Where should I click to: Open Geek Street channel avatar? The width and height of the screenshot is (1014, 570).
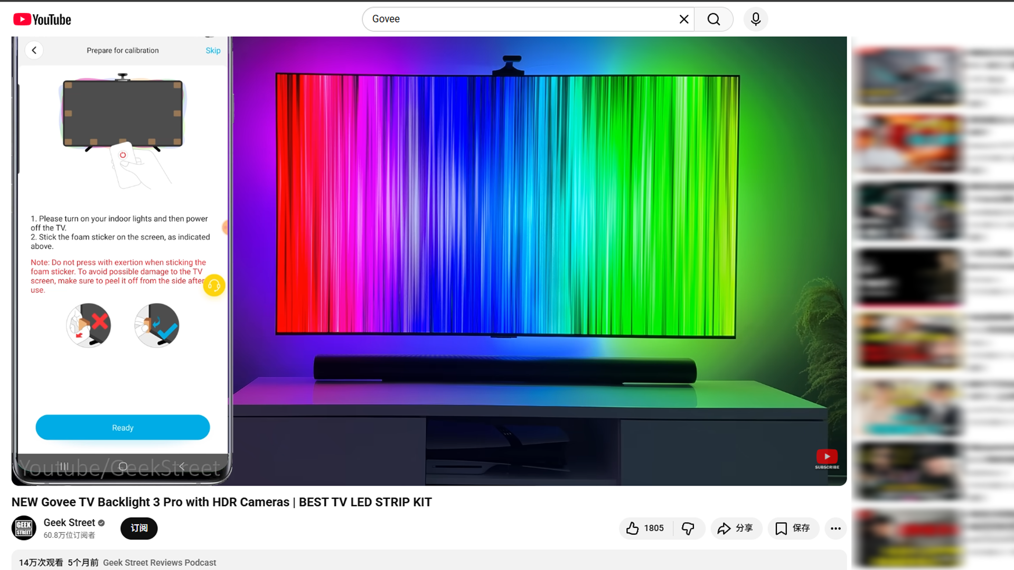24,528
